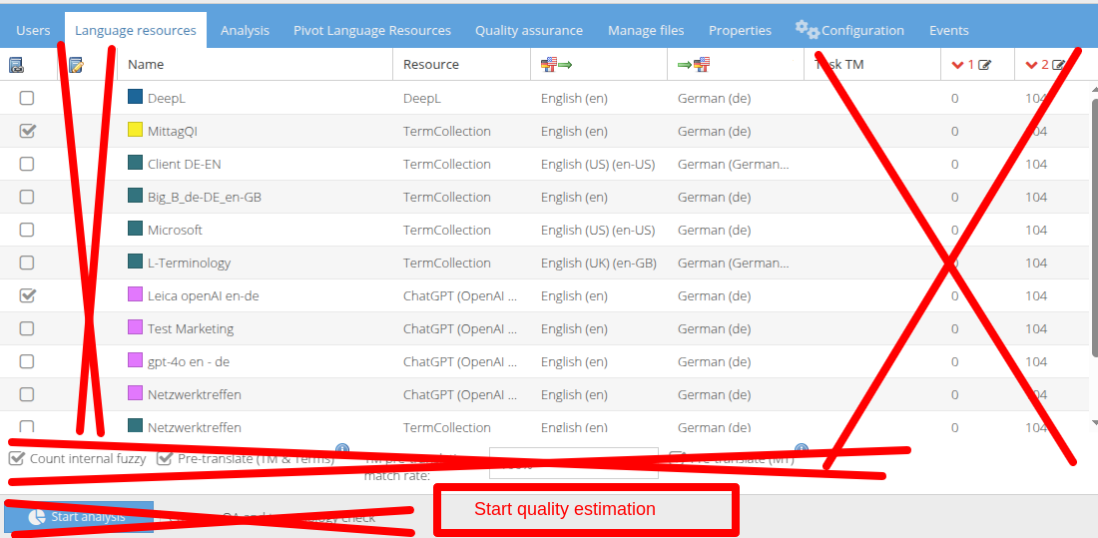The width and height of the screenshot is (1098, 538).
Task: Click the pie chart icon on Start analysis
Action: coord(37,517)
